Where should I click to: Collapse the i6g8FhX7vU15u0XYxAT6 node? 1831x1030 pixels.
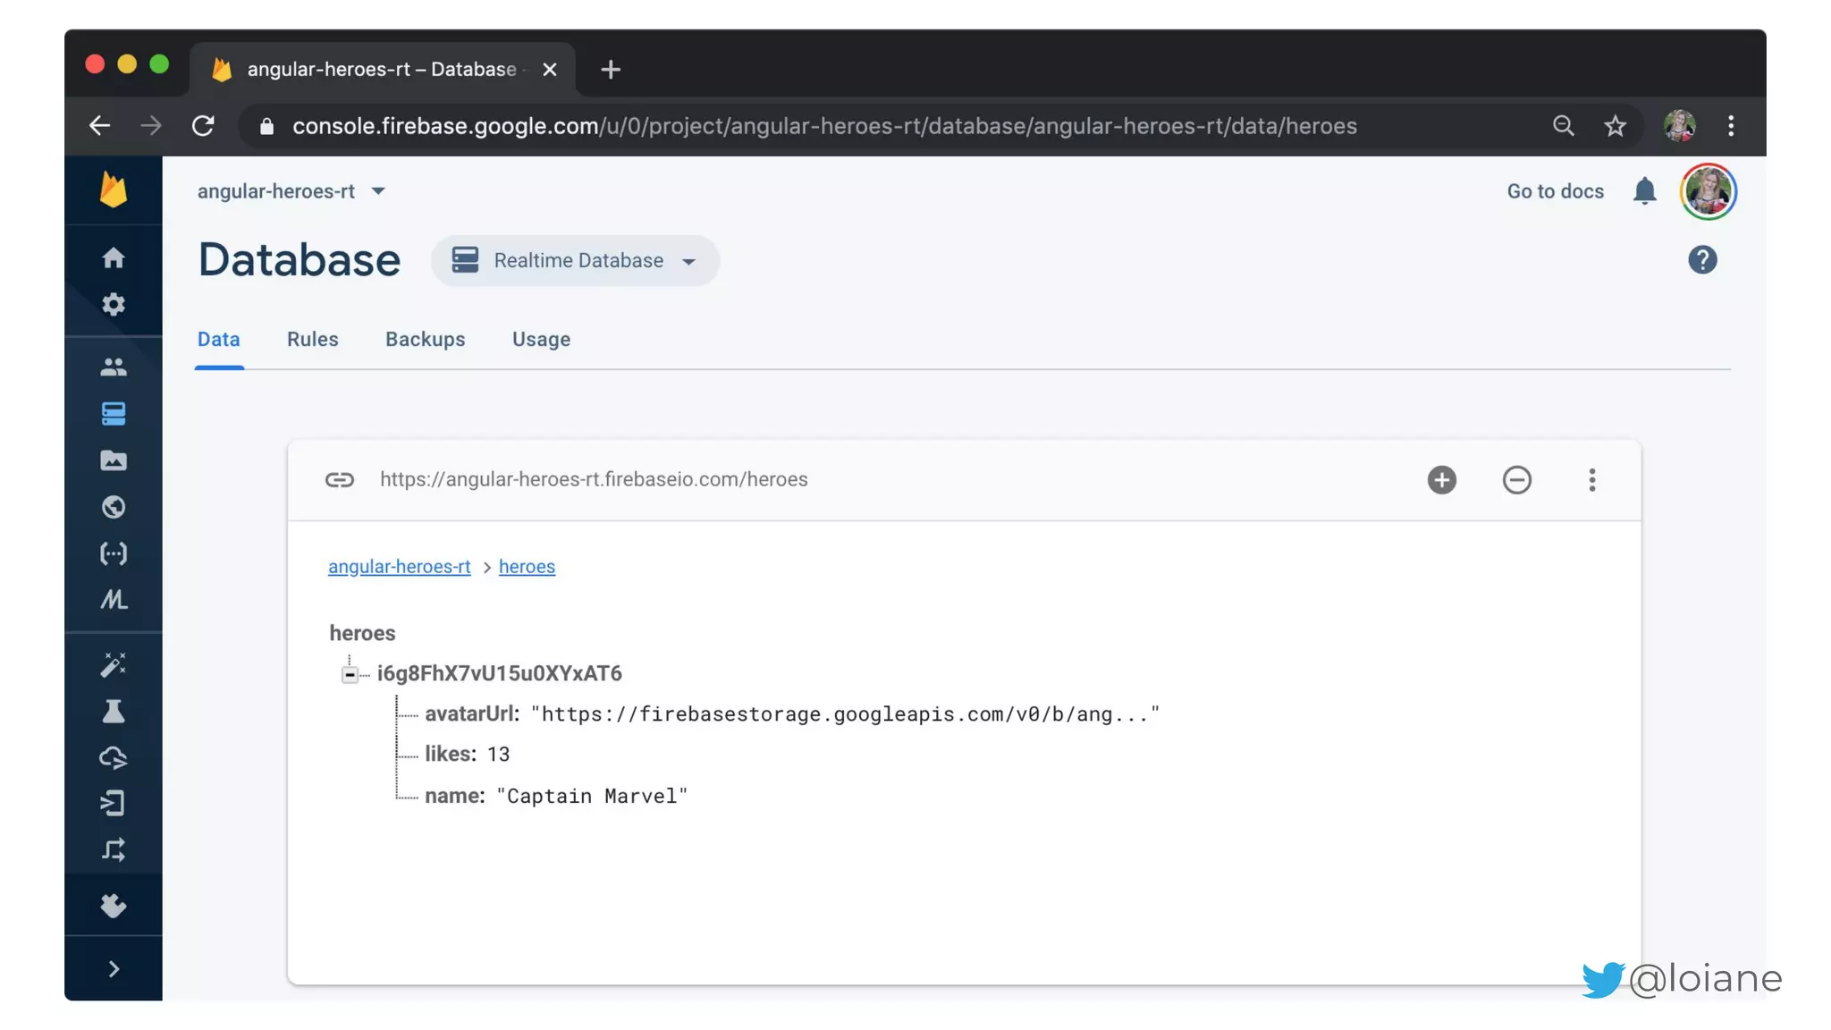pyautogui.click(x=350, y=674)
